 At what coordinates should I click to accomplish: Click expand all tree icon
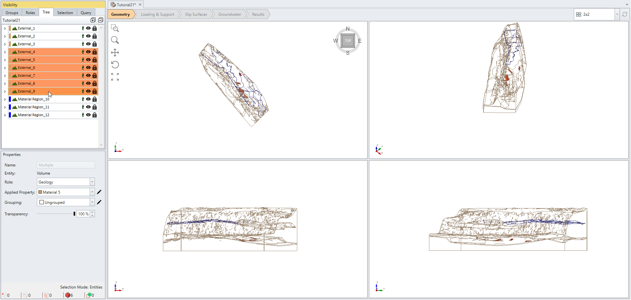[93, 20]
